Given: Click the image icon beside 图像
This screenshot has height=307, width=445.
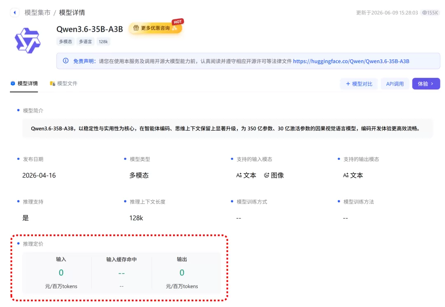Looking at the screenshot, I should (x=267, y=176).
